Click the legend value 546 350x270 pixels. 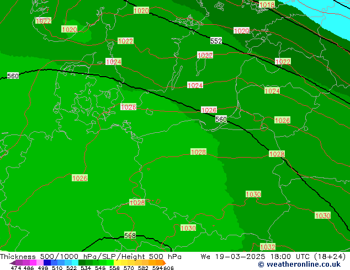(x=100, y=268)
